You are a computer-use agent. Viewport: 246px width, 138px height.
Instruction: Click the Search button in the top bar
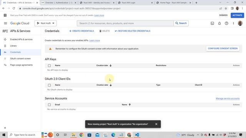(181, 23)
